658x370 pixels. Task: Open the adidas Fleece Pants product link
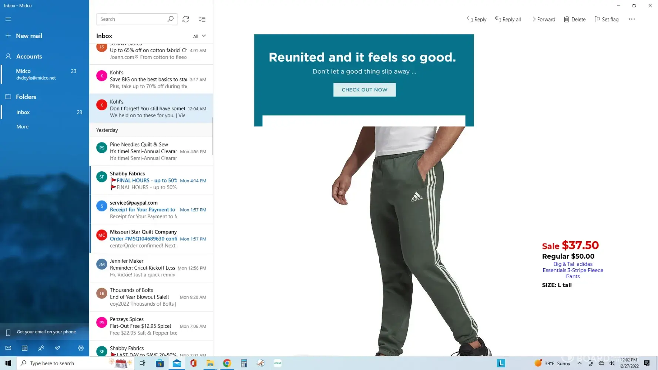pyautogui.click(x=573, y=270)
